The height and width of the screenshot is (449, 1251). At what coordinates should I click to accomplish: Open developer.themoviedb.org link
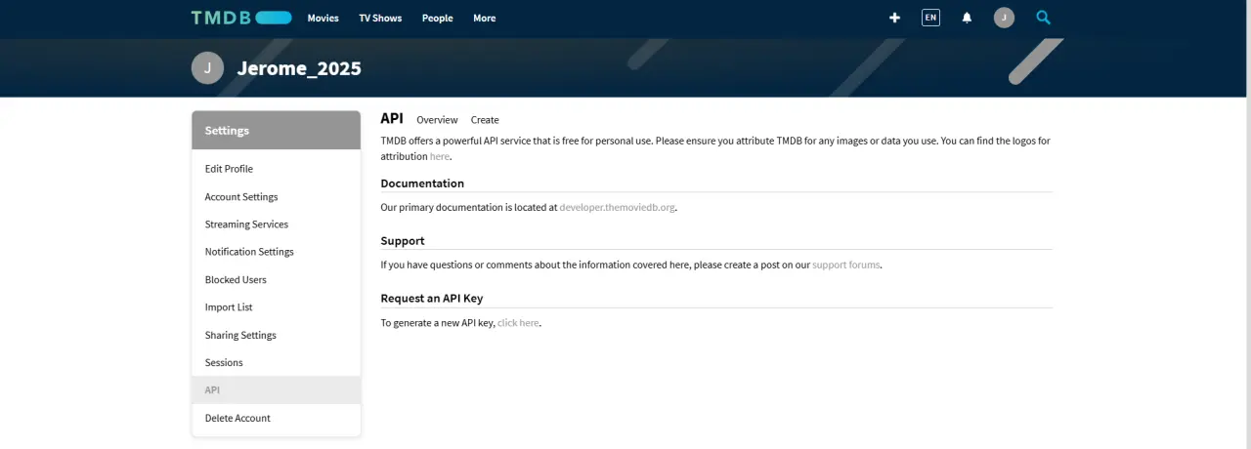click(x=617, y=207)
